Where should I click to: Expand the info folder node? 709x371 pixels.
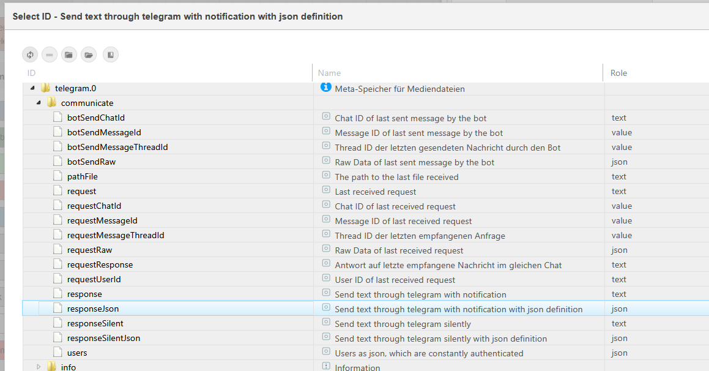click(38, 367)
